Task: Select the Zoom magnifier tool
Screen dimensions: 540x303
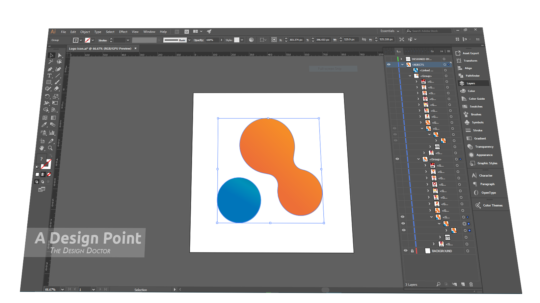Action: coord(50,148)
